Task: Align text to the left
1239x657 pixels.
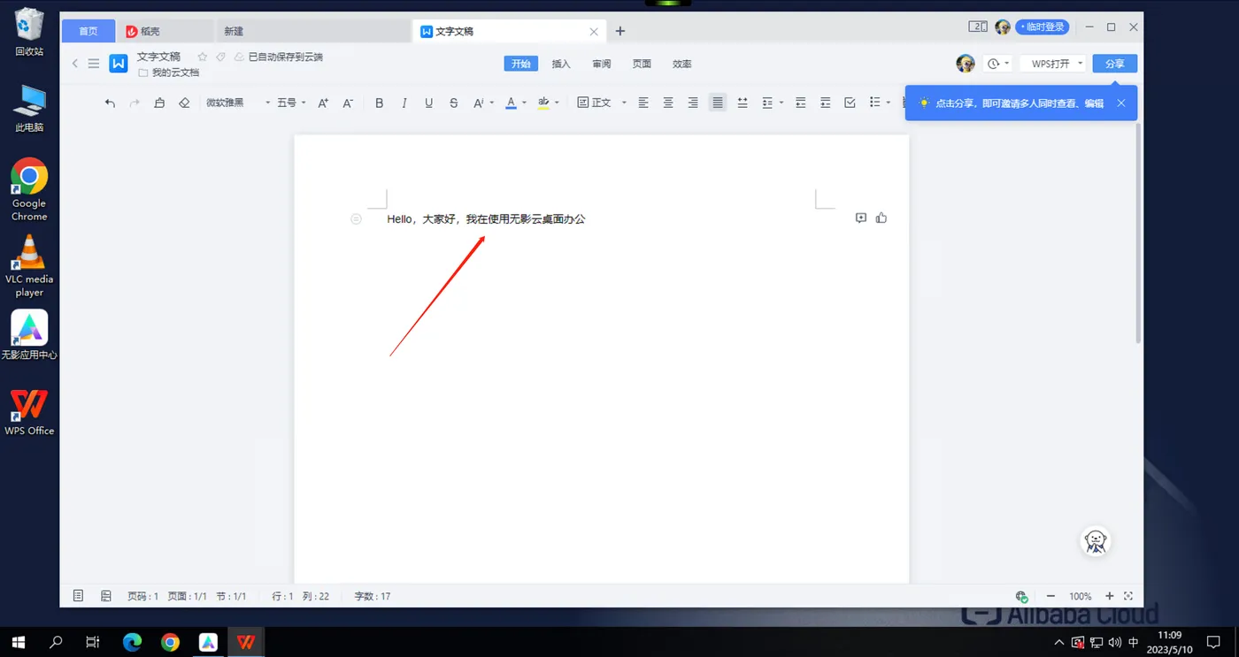Action: pos(643,103)
